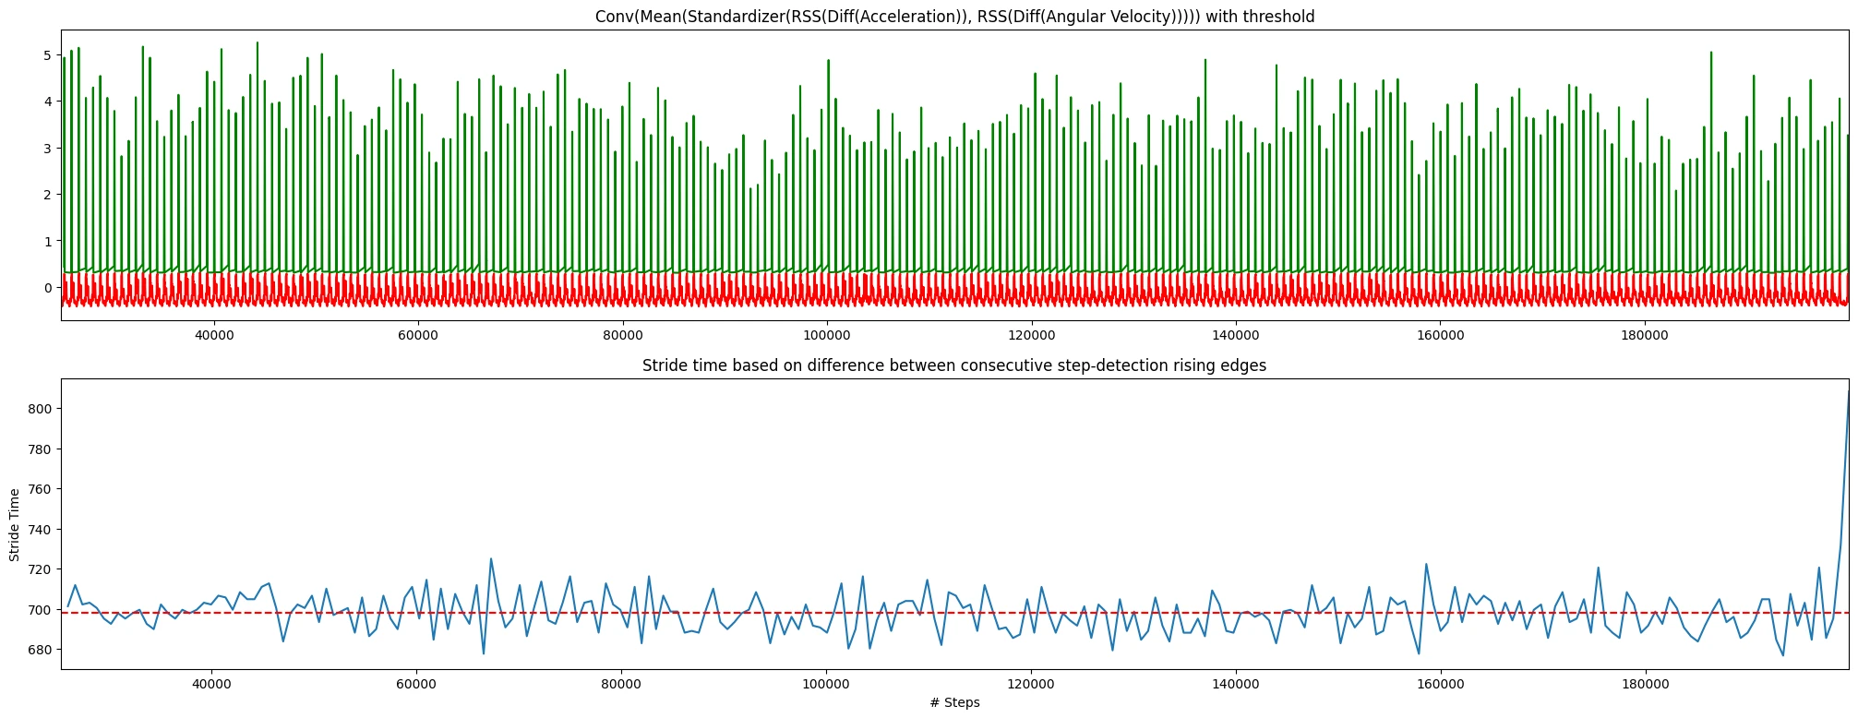
Task: Click the "Stride Time" y-axis label
Action: pos(15,524)
